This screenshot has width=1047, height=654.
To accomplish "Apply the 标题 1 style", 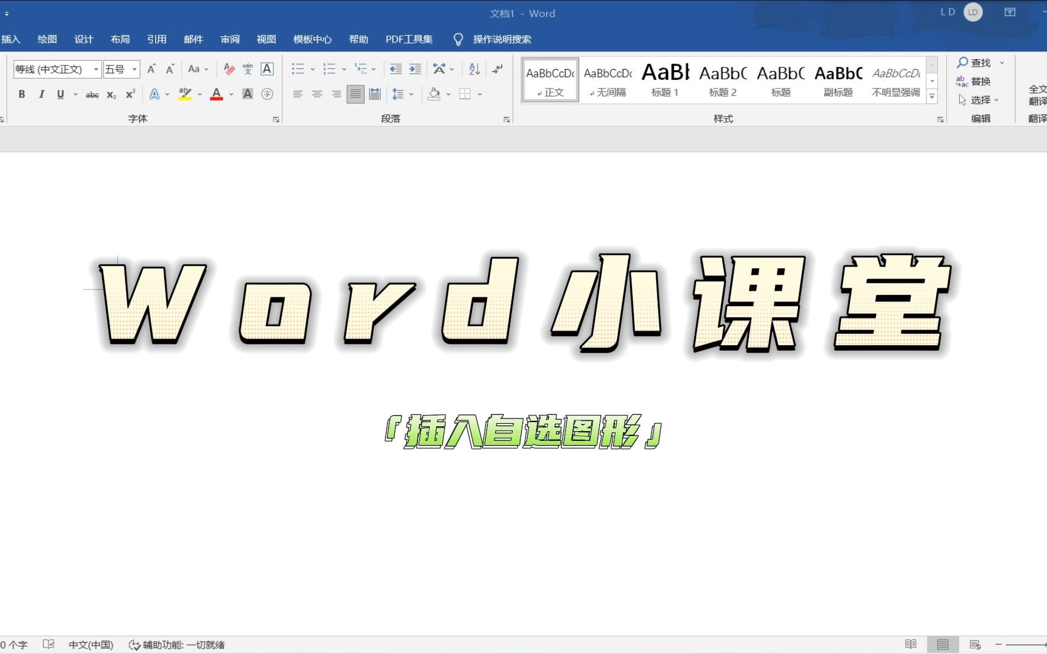I will point(665,80).
